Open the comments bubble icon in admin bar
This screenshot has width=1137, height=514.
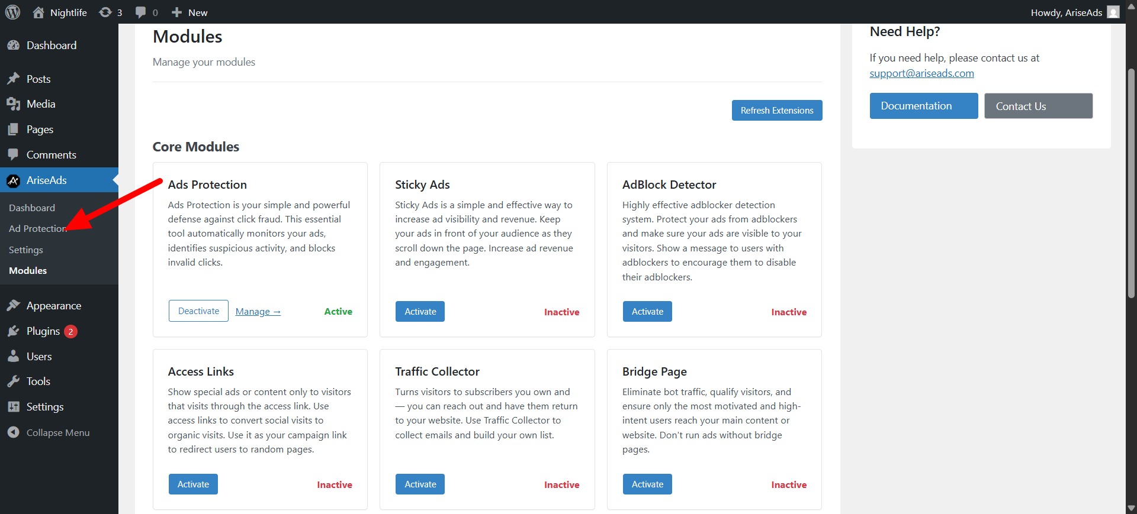(x=140, y=12)
